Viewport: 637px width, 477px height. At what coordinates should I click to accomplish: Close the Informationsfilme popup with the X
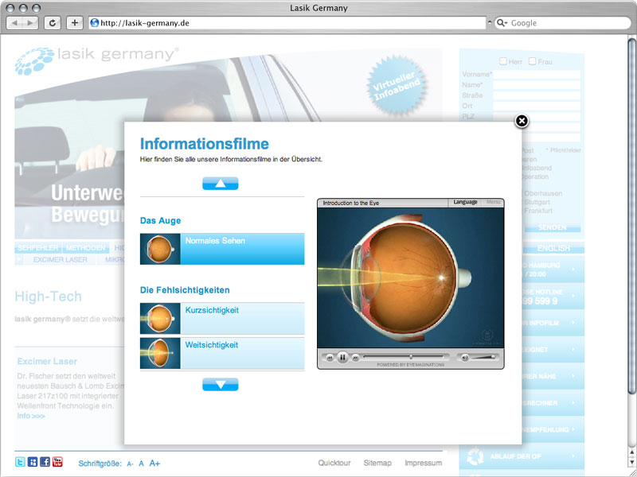tap(522, 121)
